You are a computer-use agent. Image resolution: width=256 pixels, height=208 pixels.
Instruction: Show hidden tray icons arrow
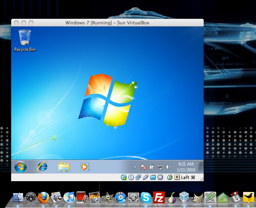click(x=135, y=167)
